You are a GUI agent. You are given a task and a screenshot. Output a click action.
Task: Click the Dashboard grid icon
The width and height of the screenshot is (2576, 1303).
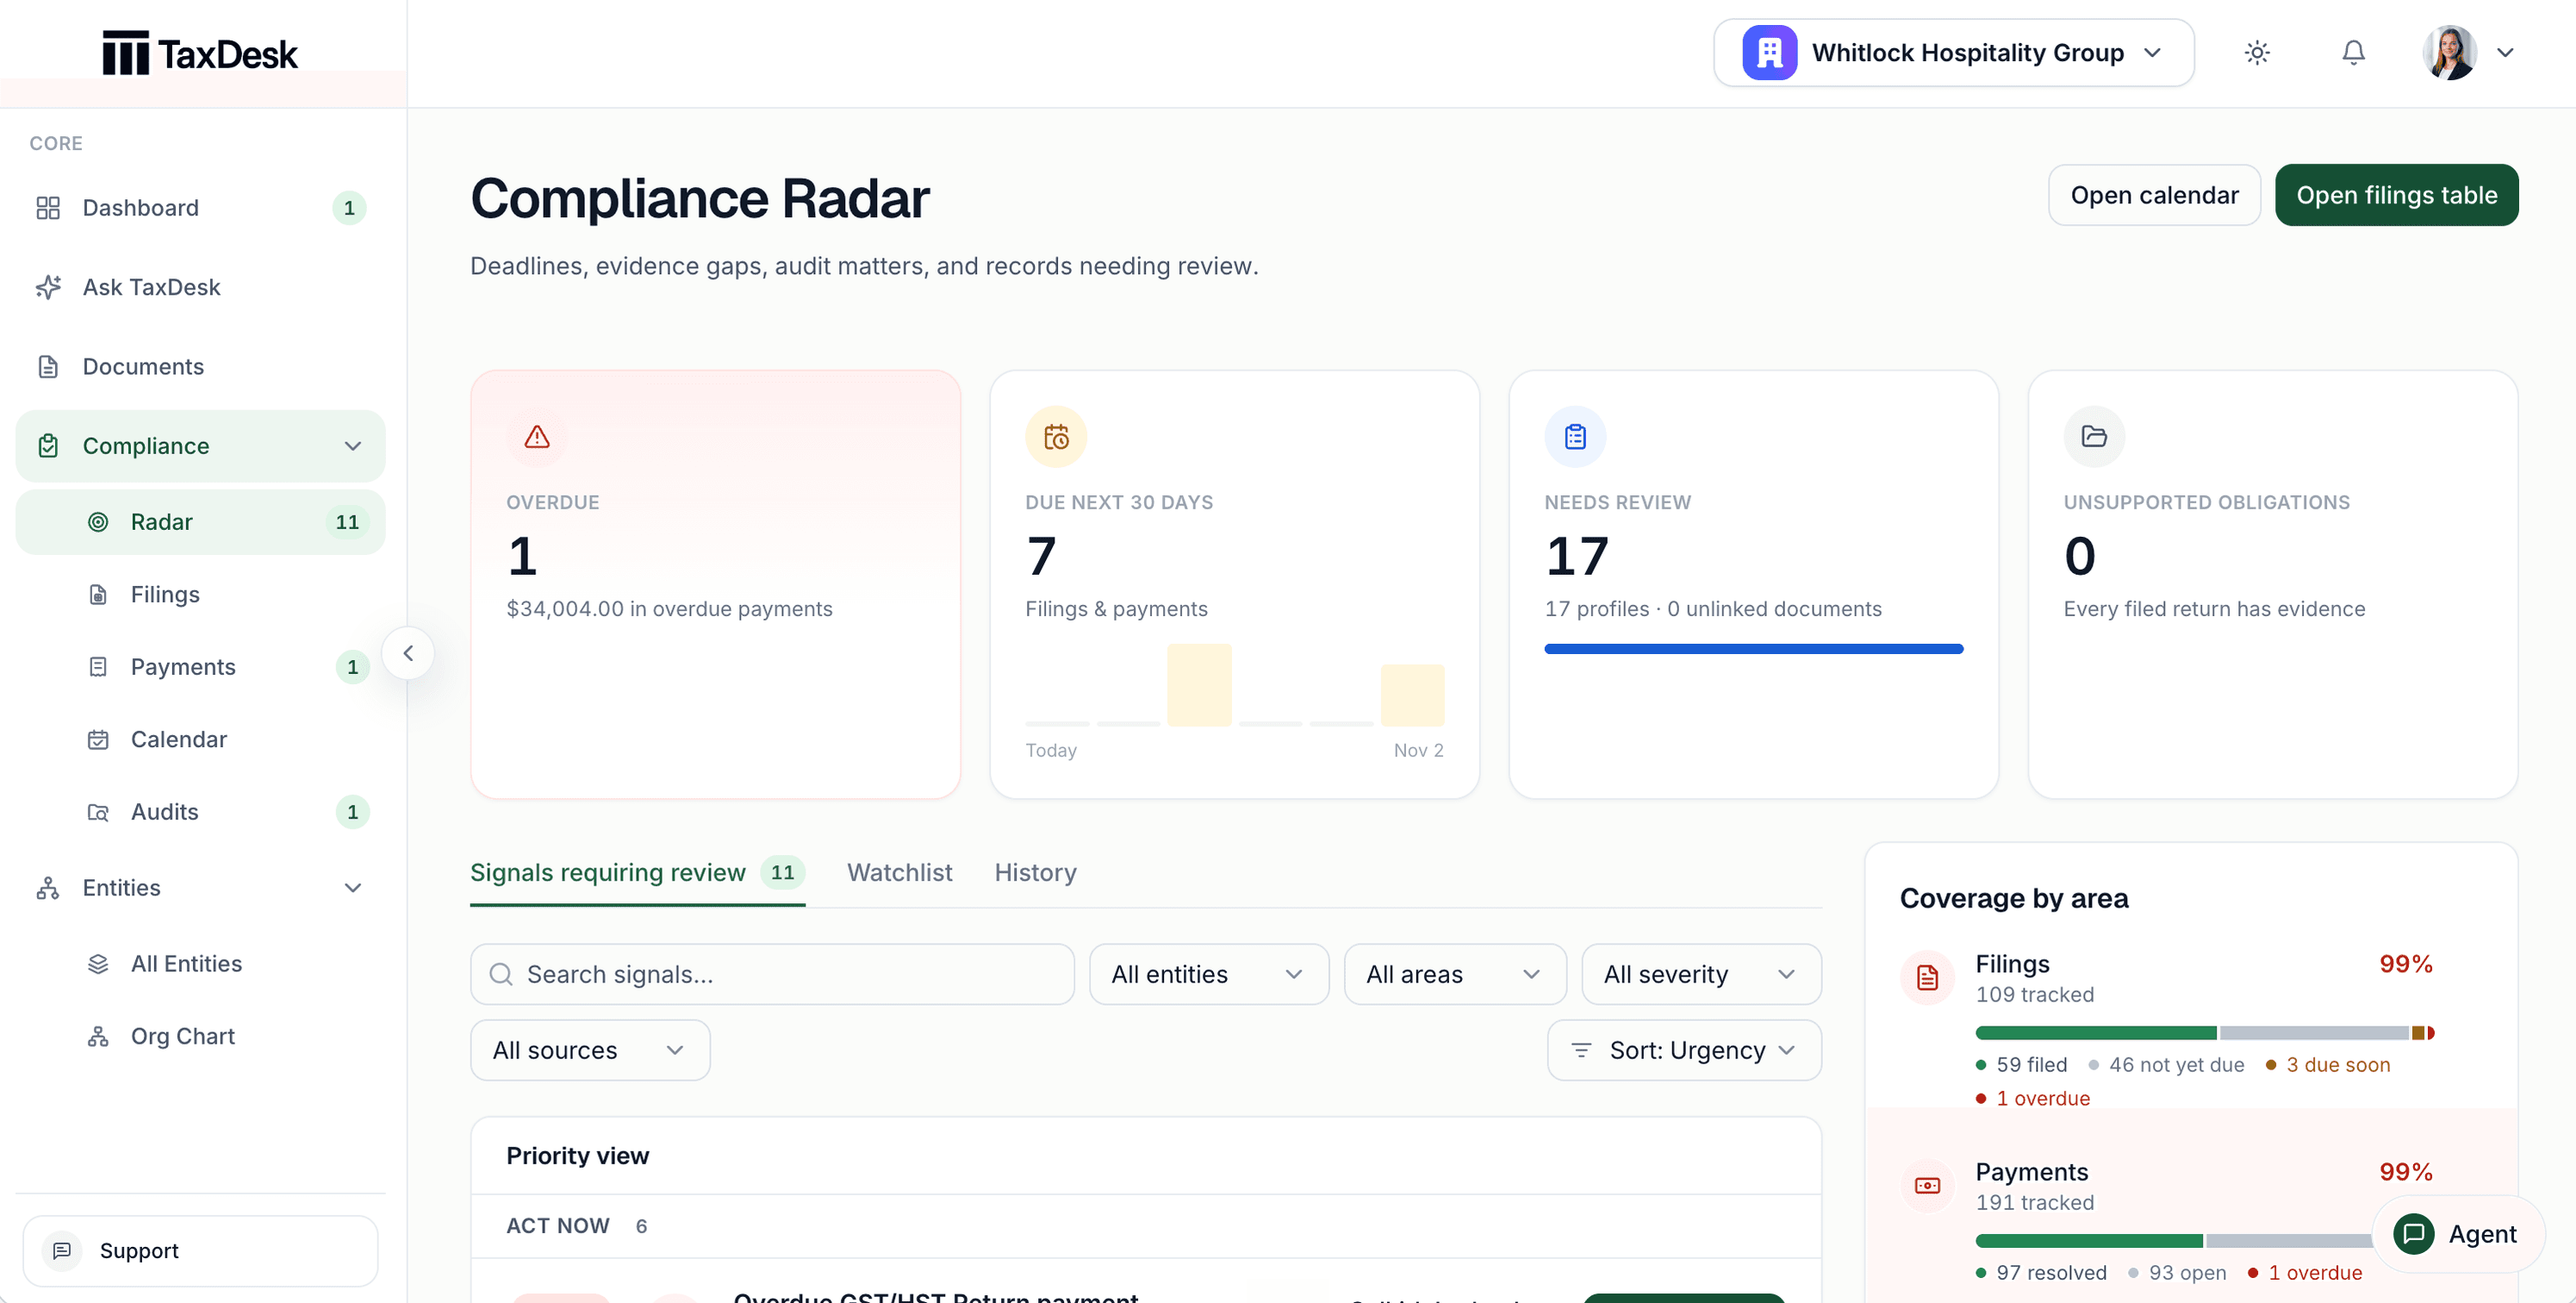48,208
